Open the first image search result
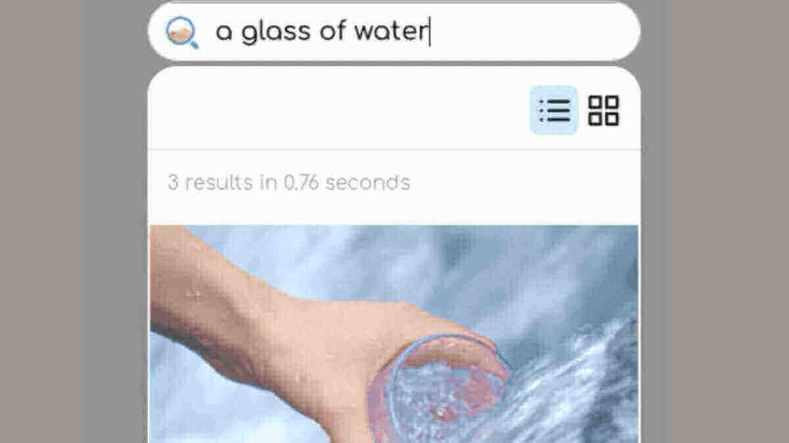 pos(394,333)
